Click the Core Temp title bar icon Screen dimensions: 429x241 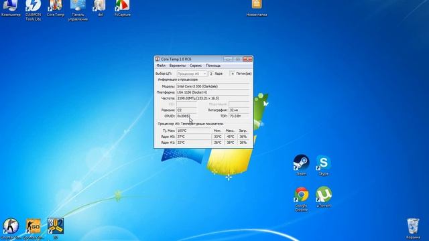click(158, 59)
